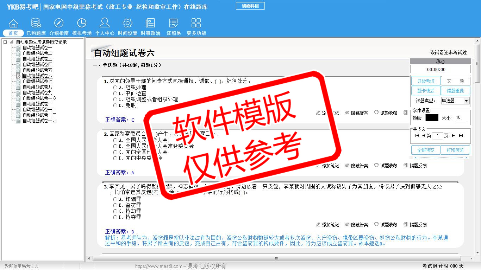This screenshot has height=270, width=481.
Task: Click the font size 大小 input field
Action: [461, 118]
